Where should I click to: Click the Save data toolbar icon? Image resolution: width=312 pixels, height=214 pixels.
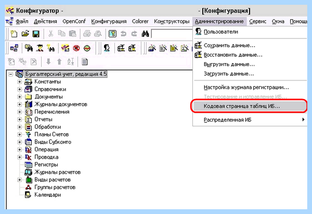[x=121, y=48]
